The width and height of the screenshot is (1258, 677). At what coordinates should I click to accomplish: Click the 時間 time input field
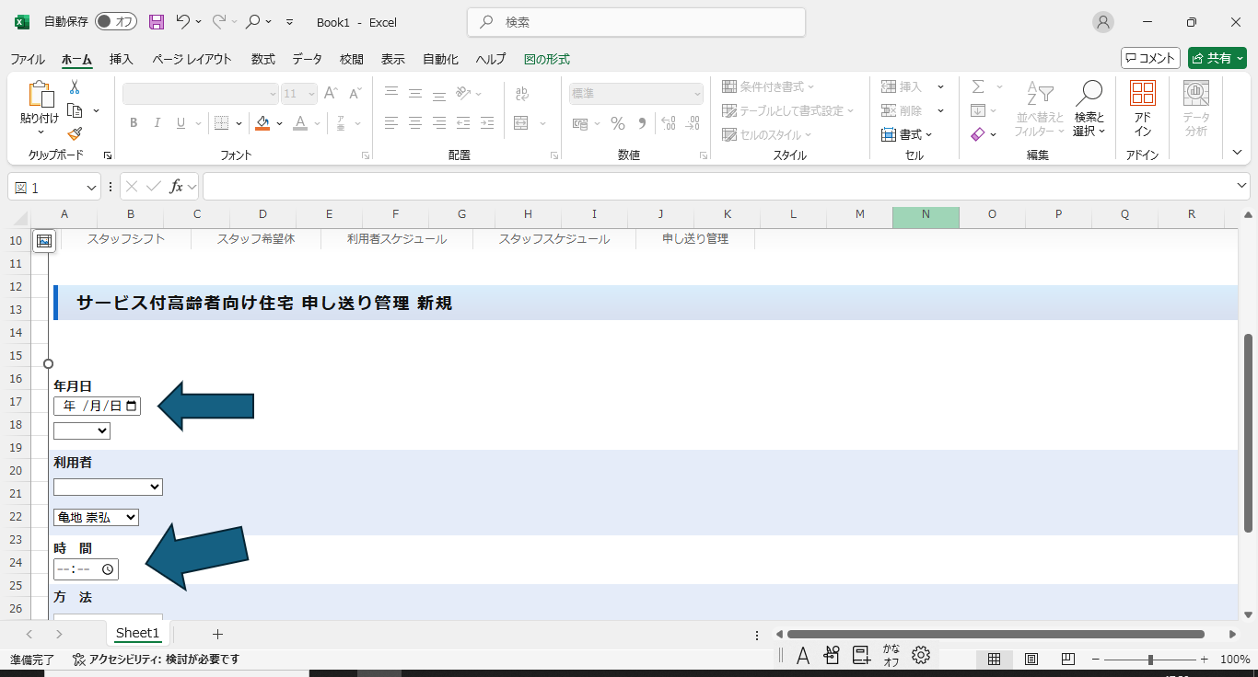click(x=85, y=569)
